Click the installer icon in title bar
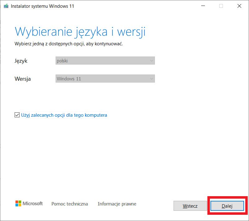 (6, 6)
